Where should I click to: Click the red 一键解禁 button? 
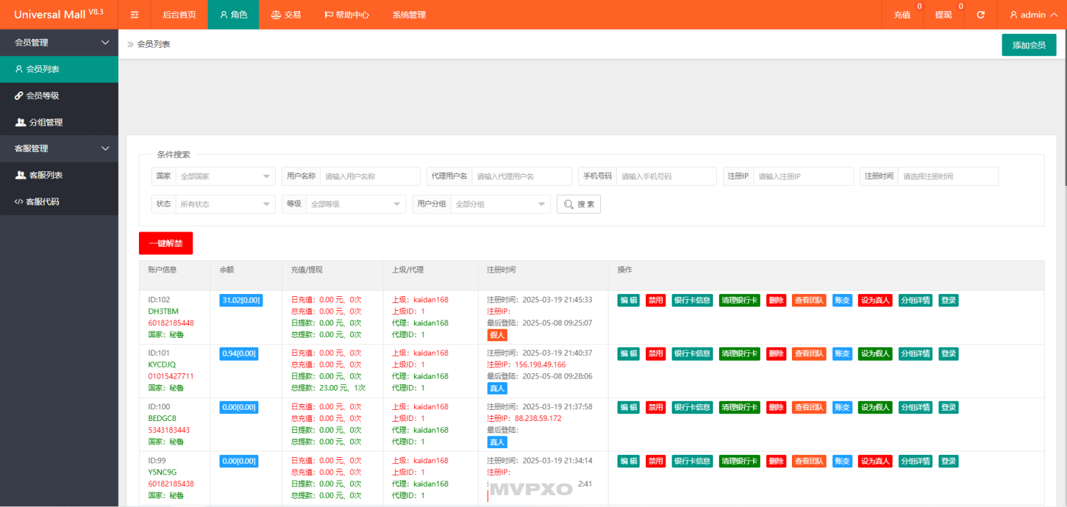point(165,243)
